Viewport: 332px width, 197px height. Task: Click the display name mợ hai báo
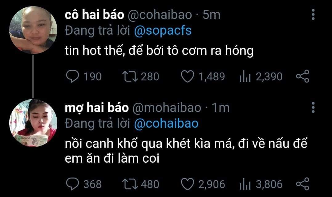pos(96,108)
